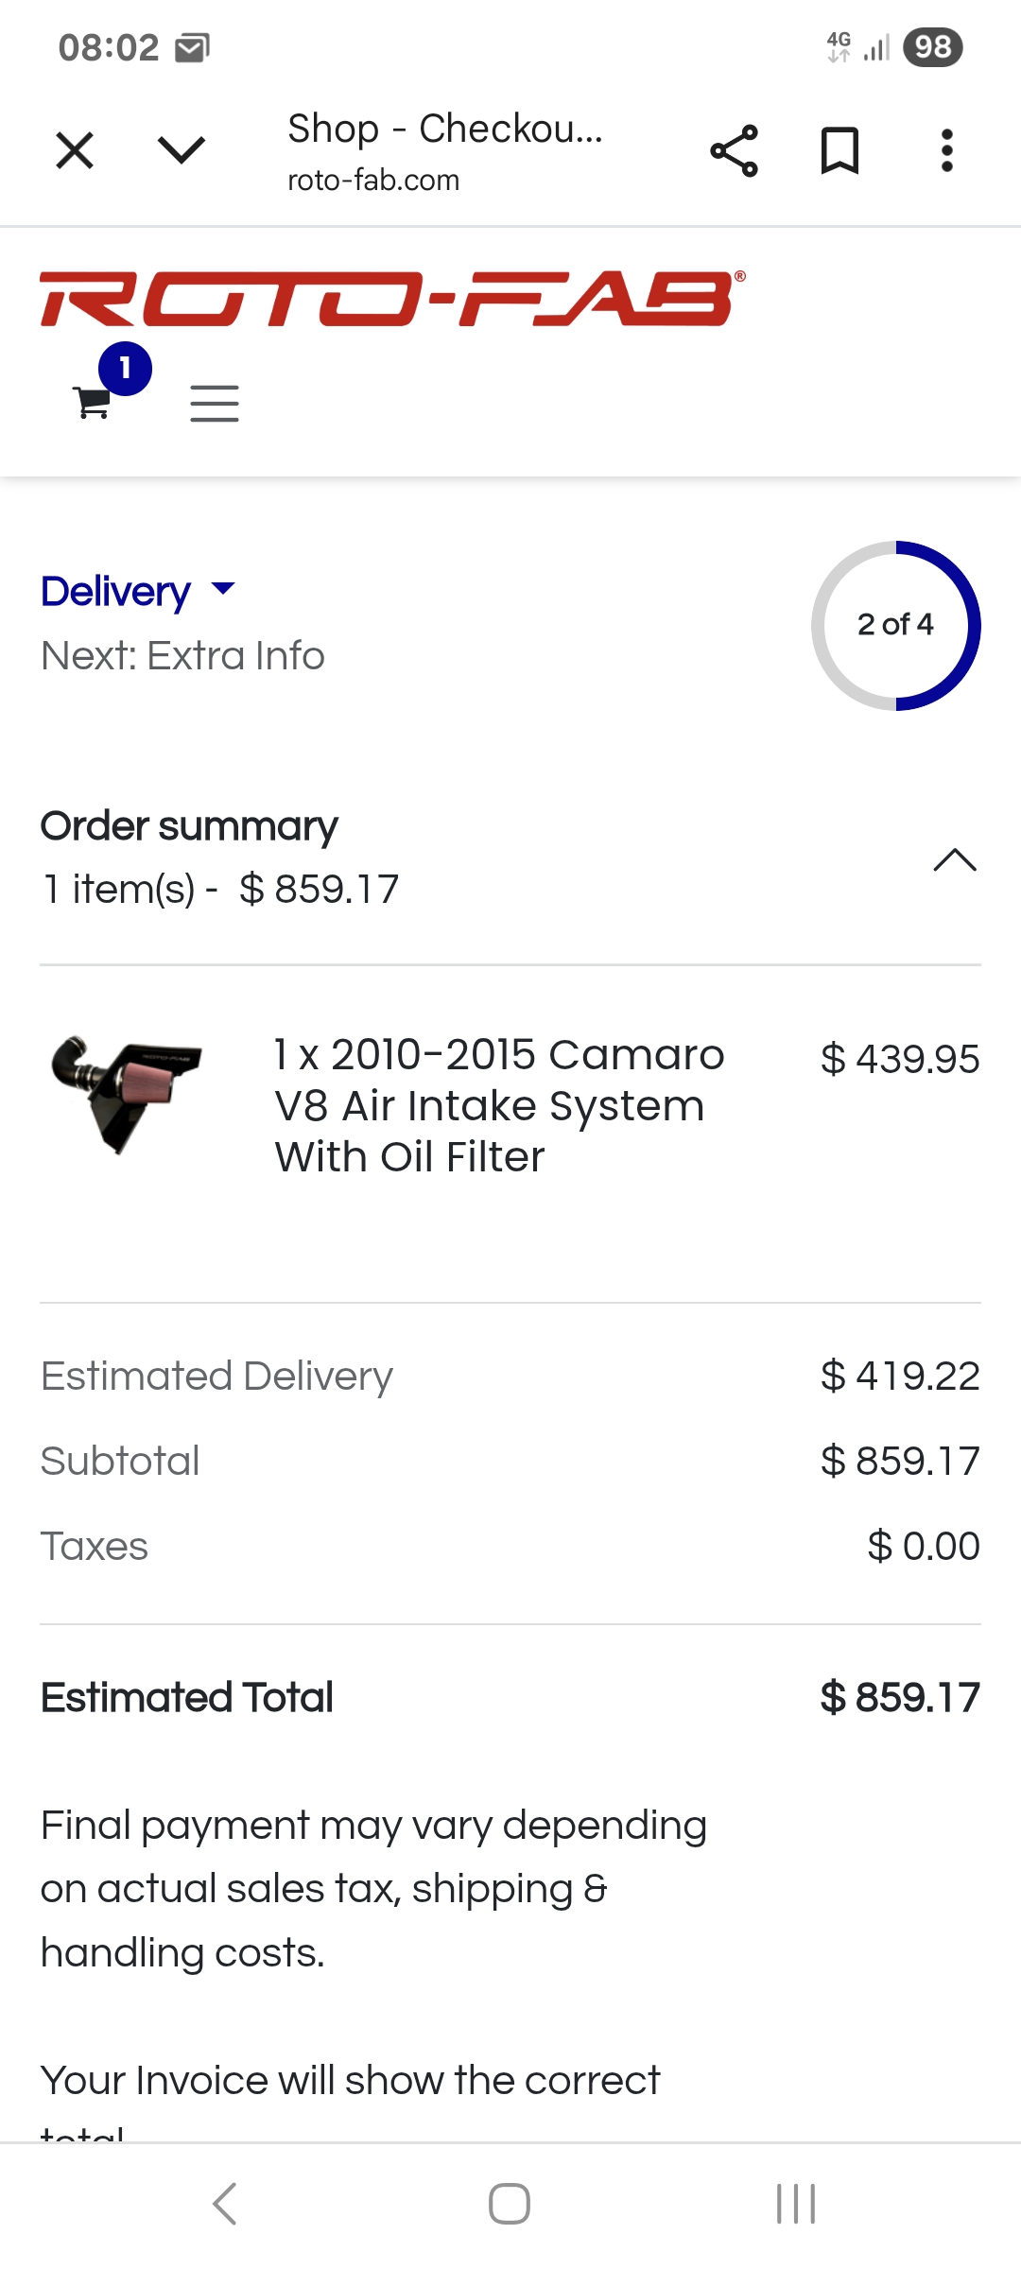Open the shopping cart icon
This screenshot has height=2269, width=1021.
coord(93,403)
